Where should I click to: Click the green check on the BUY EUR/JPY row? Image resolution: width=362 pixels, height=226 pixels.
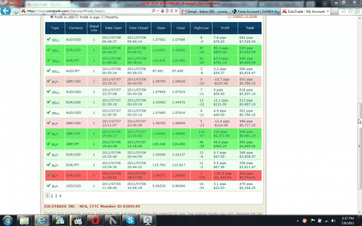(49, 165)
